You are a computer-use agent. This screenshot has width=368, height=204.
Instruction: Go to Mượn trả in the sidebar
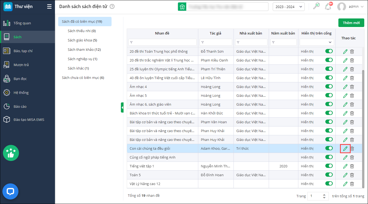27,65
